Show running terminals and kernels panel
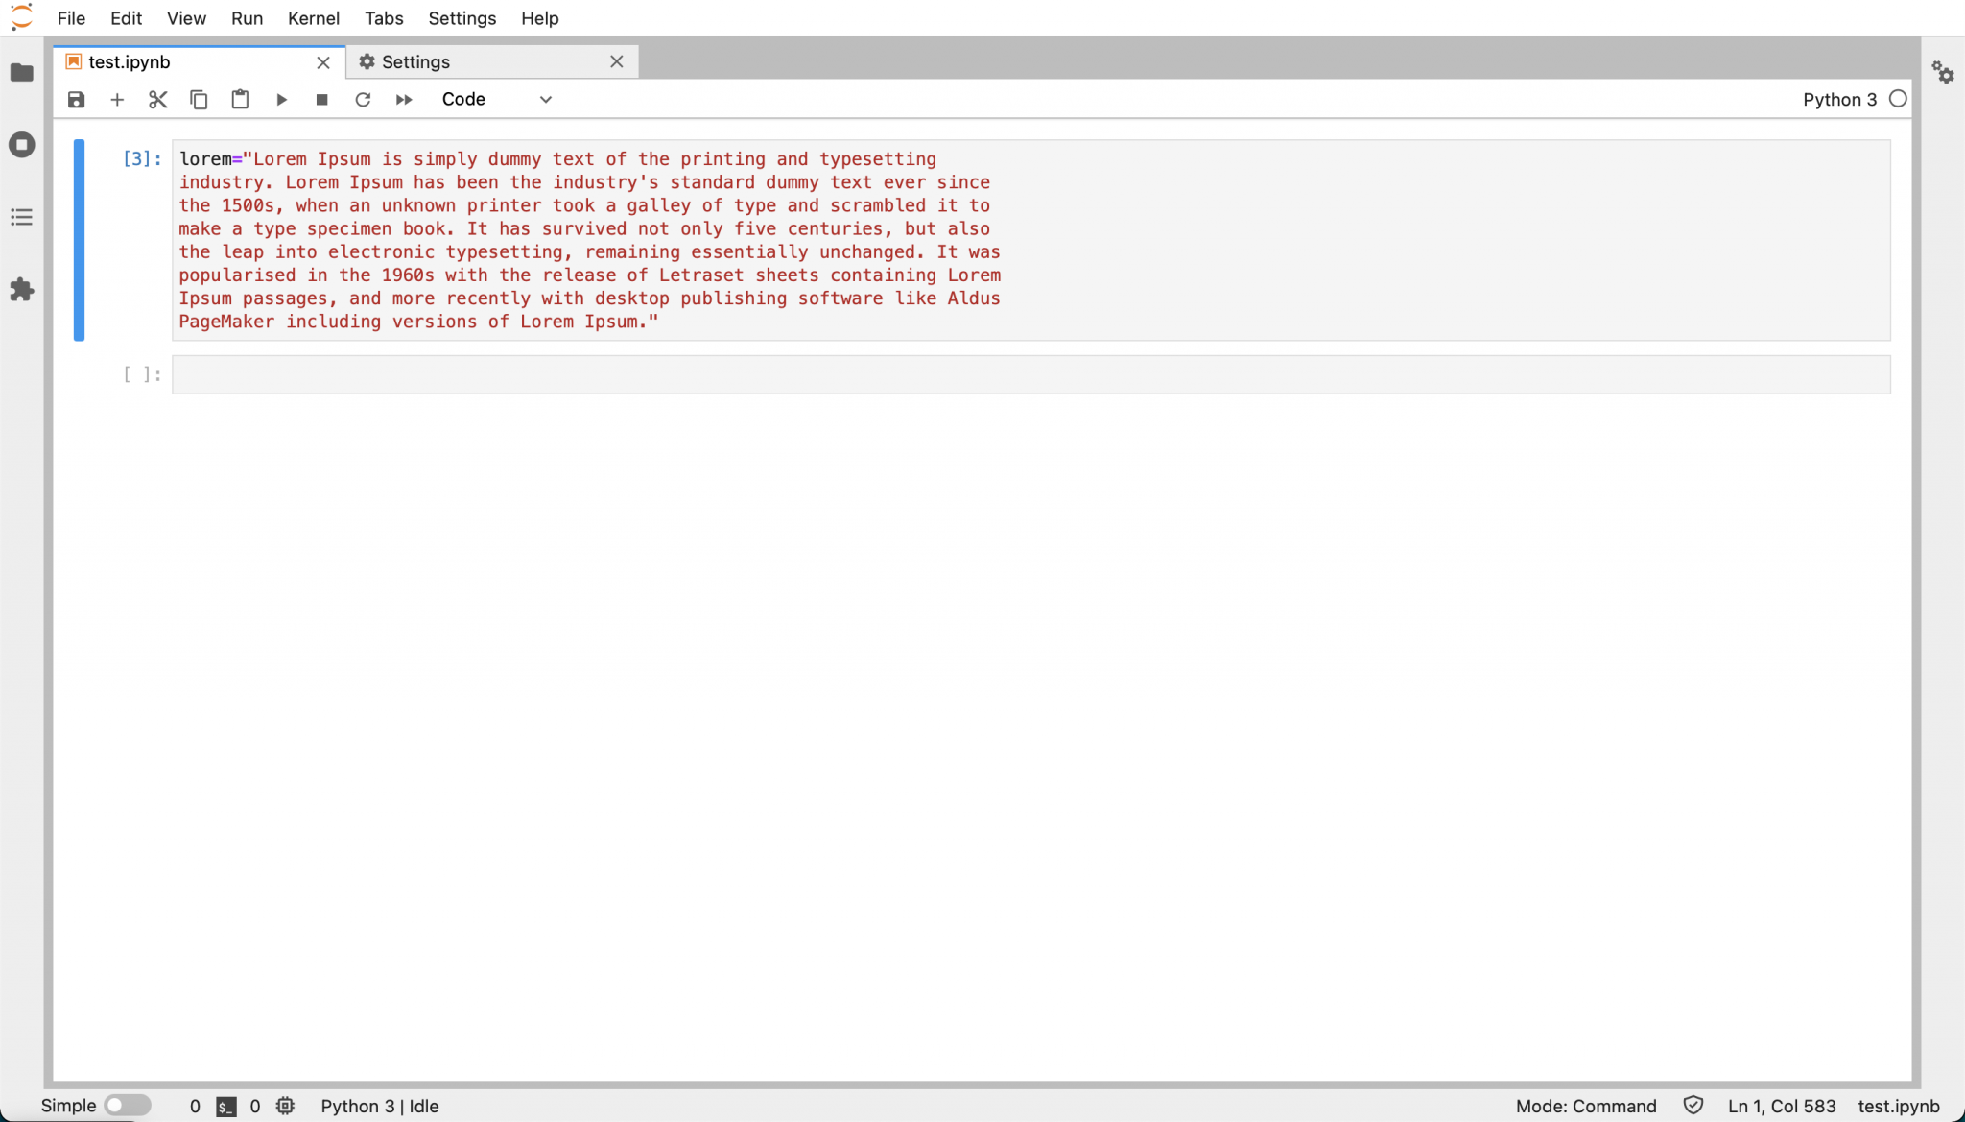Screen dimensions: 1965x1122 click(21, 145)
